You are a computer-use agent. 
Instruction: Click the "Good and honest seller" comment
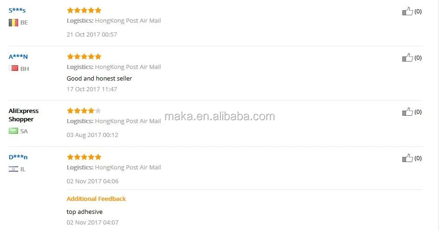(x=99, y=78)
